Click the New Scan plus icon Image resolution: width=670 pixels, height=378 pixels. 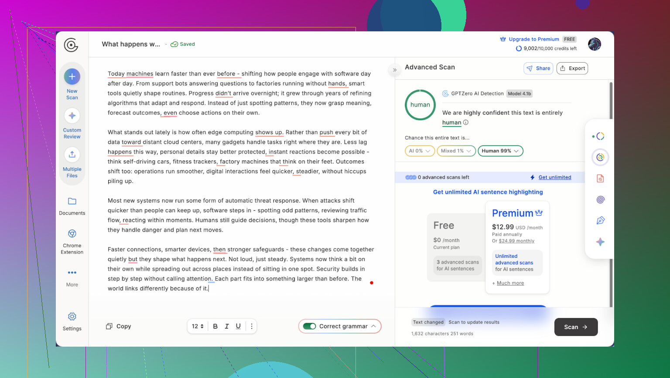[72, 77]
